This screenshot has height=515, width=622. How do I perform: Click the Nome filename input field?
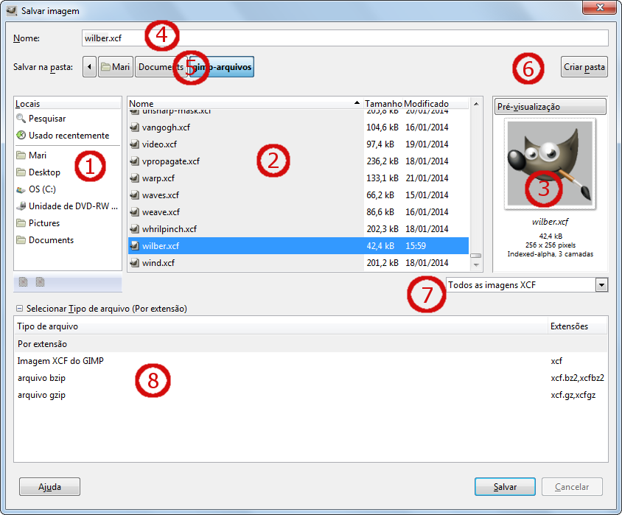[345, 38]
